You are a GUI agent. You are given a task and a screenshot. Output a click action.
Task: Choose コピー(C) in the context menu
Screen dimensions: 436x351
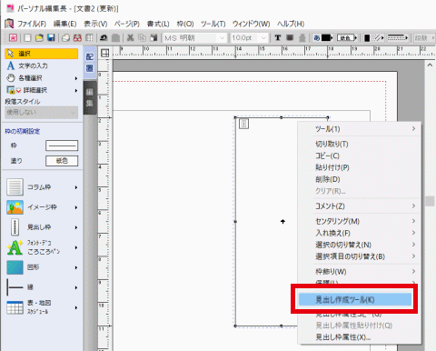tap(359, 155)
